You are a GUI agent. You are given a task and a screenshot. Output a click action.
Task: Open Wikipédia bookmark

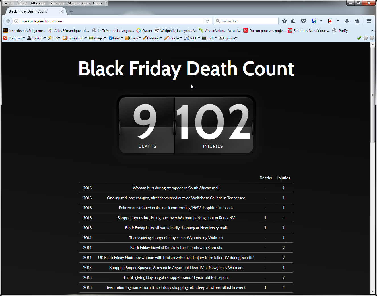coord(176,30)
